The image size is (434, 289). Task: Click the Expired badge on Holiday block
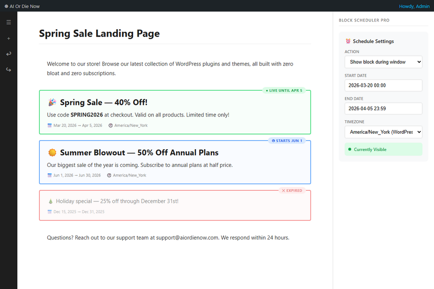coord(292,191)
